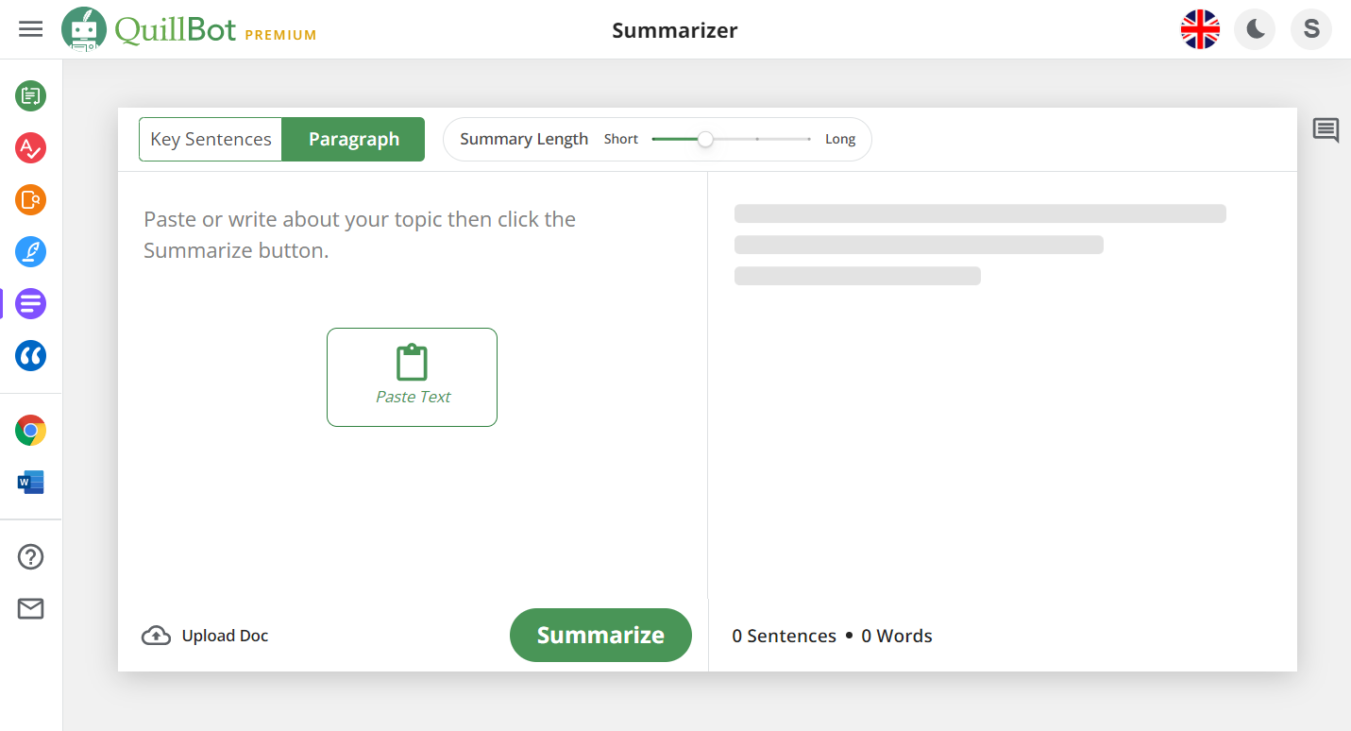Open the contact envelope icon

[x=30, y=608]
